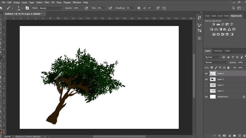Lock transparent pixels of layer
Screen dimensions: 246x138
pos(212,67)
